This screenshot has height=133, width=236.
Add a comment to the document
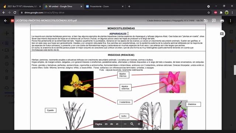[x=222, y=34]
